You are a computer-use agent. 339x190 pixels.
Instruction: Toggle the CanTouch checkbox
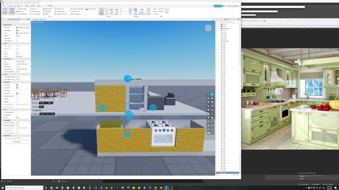click(x=17, y=93)
